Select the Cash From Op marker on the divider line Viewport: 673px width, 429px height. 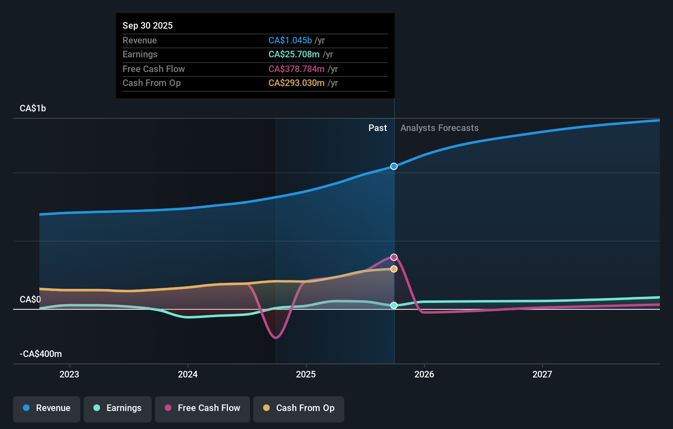393,269
